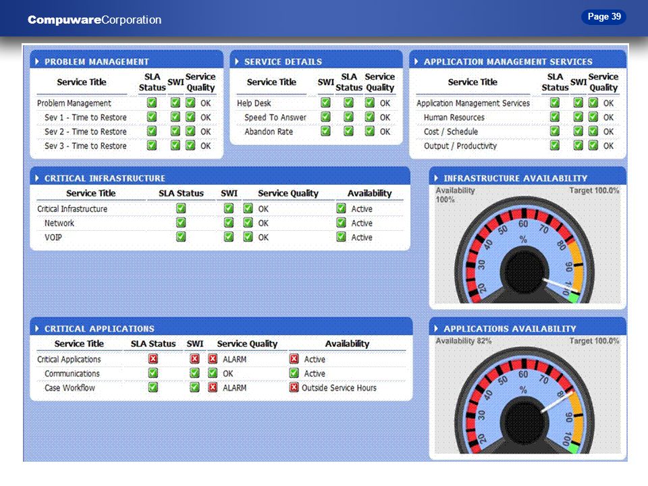This screenshot has height=486, width=648.
Task: Collapse the Application Management Services panel arrow
Action: click(416, 61)
